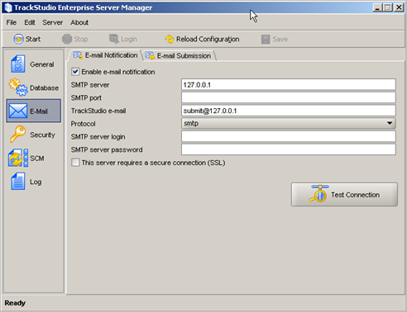407x312 pixels.
Task: Click the SMTP server password field
Action: click(289, 149)
